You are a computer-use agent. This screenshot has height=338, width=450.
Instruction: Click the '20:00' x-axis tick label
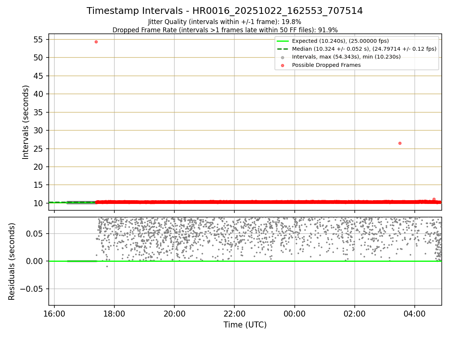pyautogui.click(x=174, y=314)
